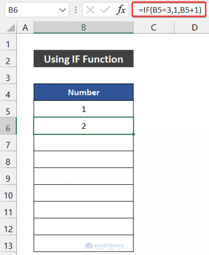Click the Number header cell
This screenshot has height=255, width=209.
(x=83, y=92)
